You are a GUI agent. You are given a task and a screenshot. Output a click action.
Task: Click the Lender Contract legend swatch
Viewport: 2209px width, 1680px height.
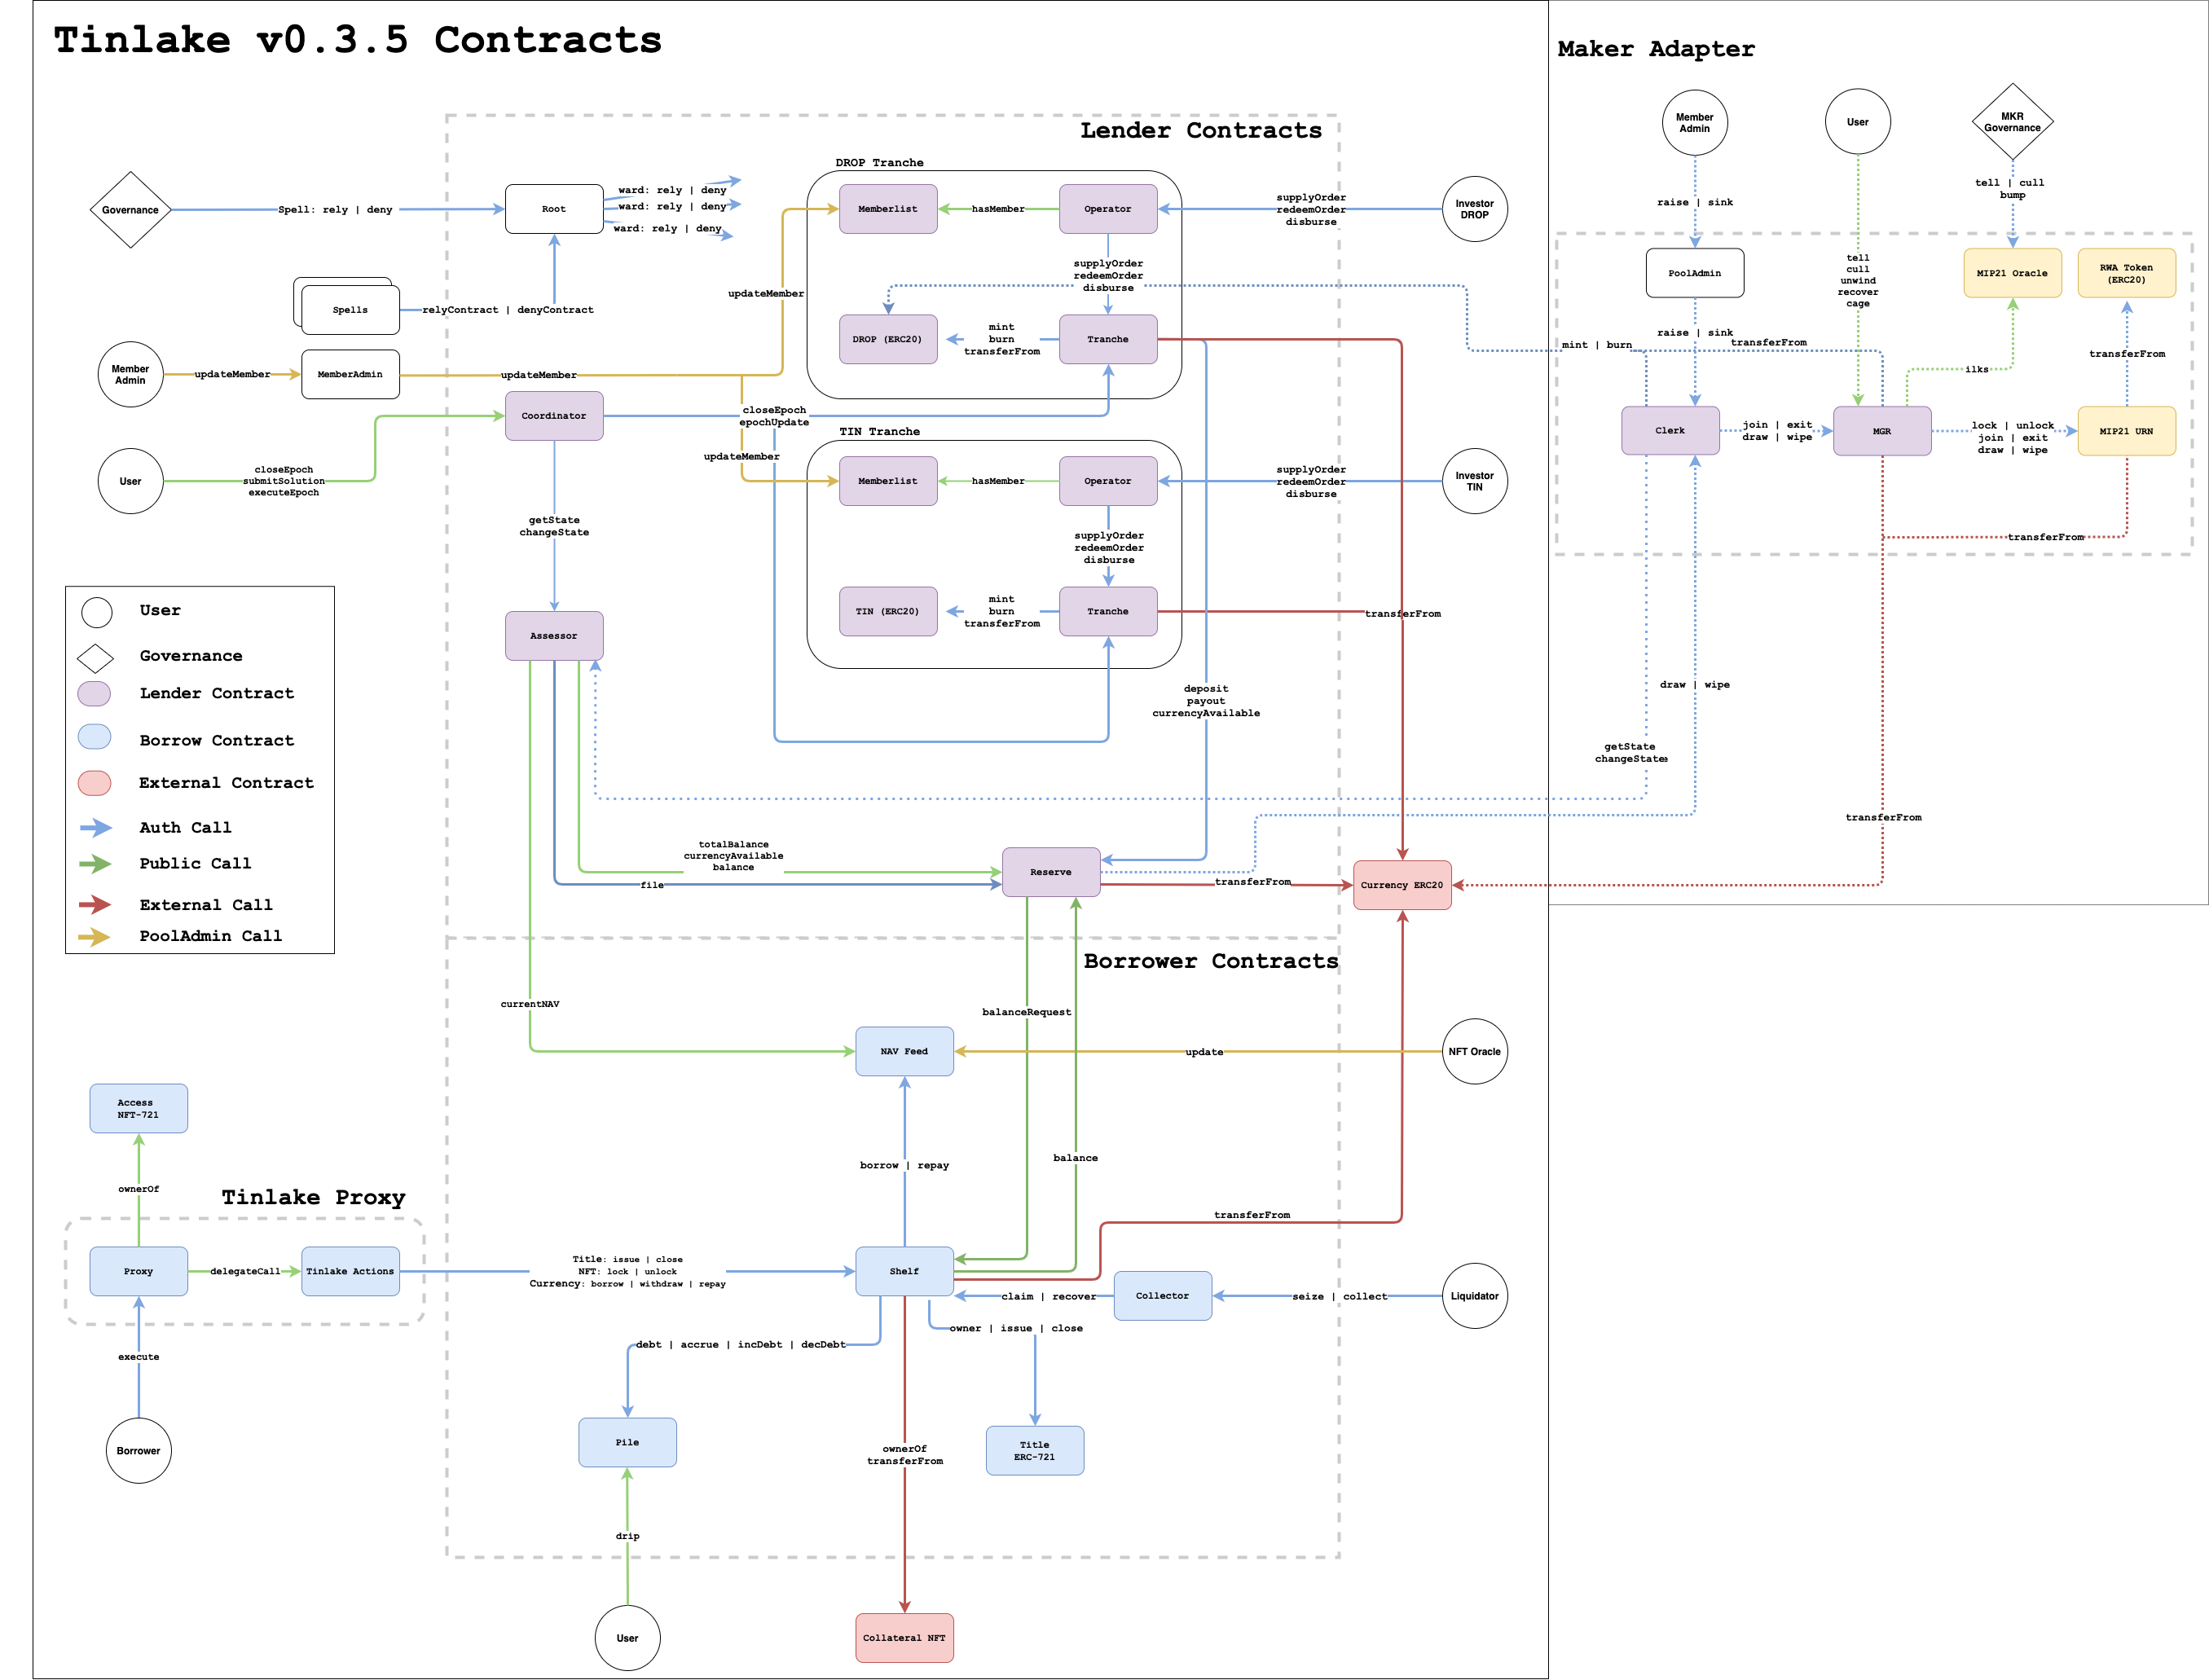(94, 693)
